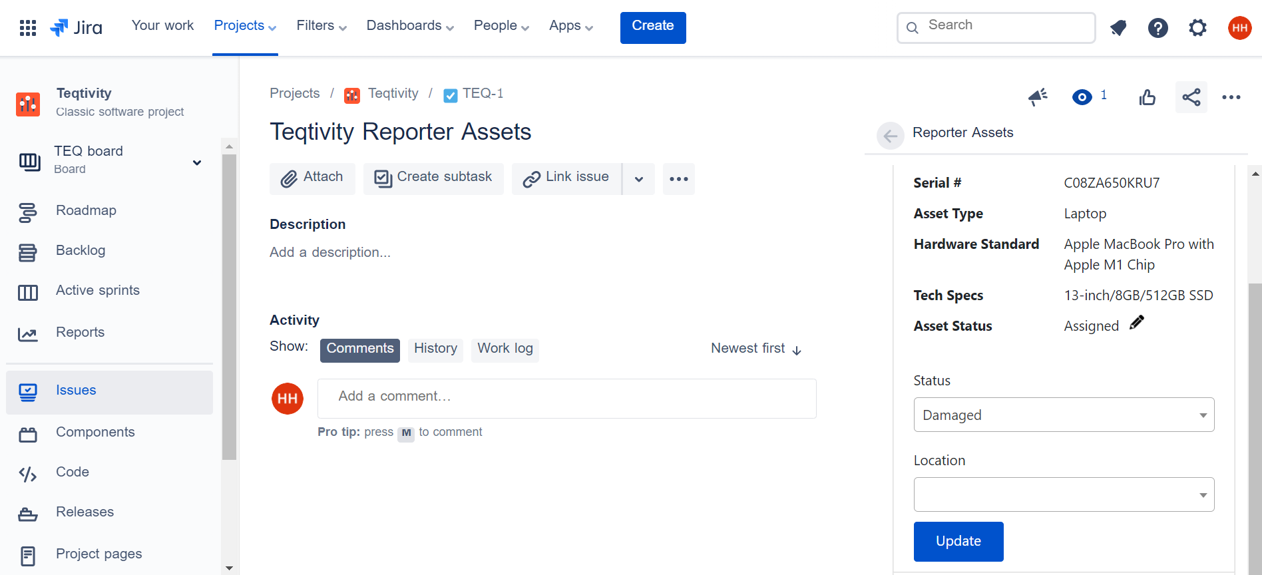Image resolution: width=1262 pixels, height=575 pixels.
Task: Open Backlog in the sidebar
Action: [x=110, y=252]
